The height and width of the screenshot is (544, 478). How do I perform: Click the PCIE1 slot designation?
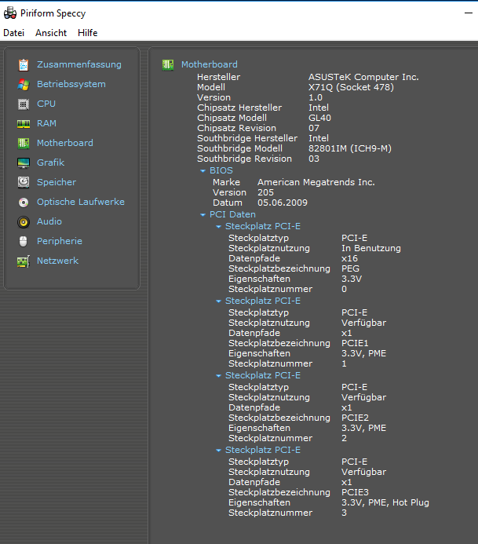coord(355,343)
